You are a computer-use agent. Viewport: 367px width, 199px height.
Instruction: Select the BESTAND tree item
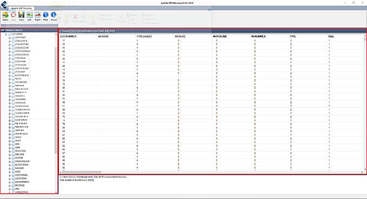pyautogui.click(x=20, y=185)
